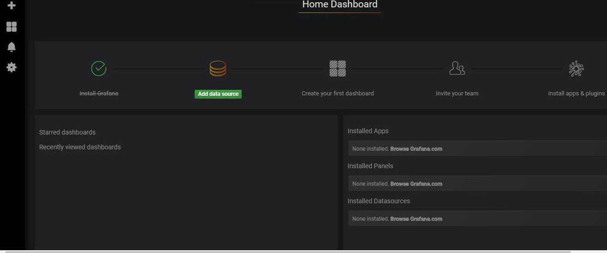Open the Configuration gear icon
The width and height of the screenshot is (607, 253).
[12, 67]
